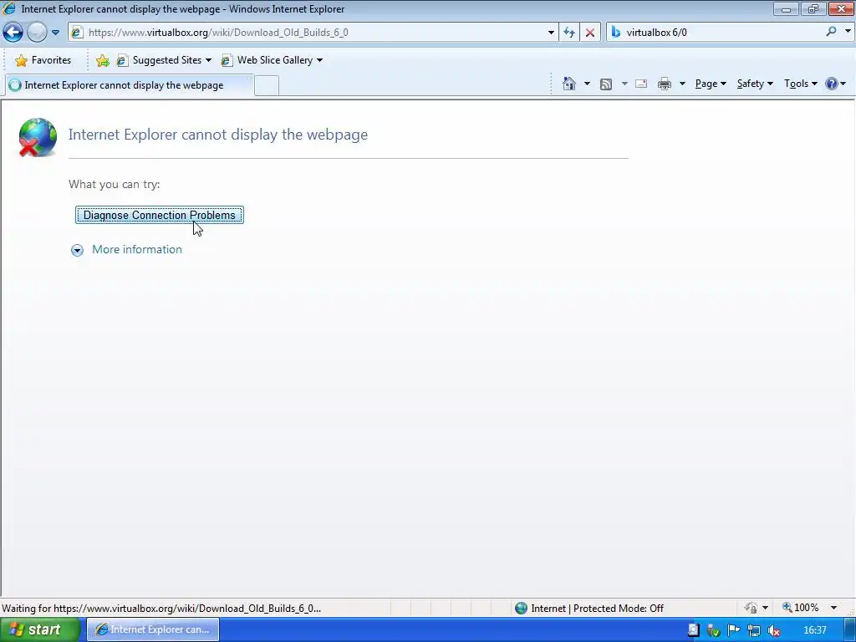Click the 'More information' link text

[137, 249]
